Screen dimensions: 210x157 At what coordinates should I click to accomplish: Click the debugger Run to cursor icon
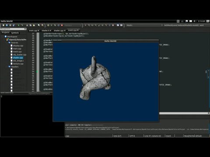[x=89, y=25]
